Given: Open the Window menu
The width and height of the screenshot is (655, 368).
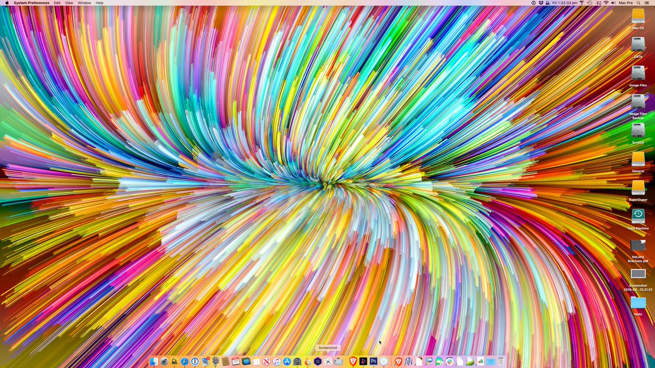Looking at the screenshot, I should coord(85,3).
